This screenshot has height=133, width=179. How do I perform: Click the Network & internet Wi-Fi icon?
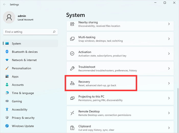[7, 60]
